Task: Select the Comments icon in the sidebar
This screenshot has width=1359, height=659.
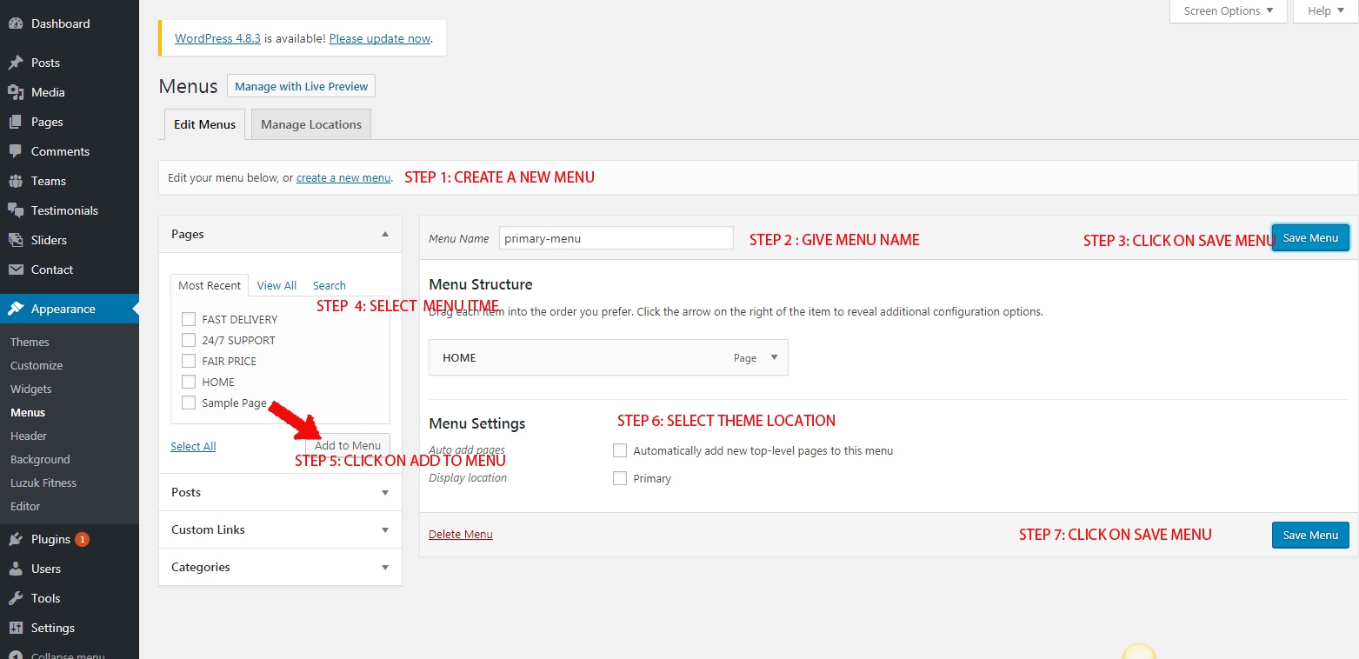Action: point(17,151)
